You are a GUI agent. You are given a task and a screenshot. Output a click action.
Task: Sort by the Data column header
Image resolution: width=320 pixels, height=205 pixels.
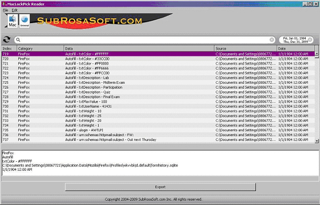tap(139, 49)
